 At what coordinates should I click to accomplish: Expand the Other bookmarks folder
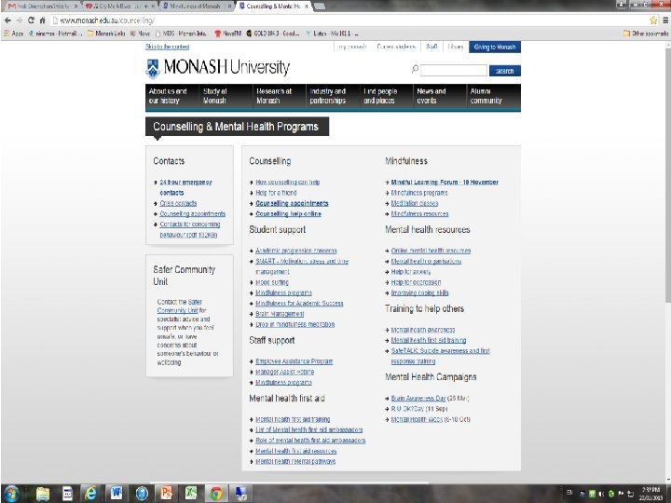[x=646, y=34]
